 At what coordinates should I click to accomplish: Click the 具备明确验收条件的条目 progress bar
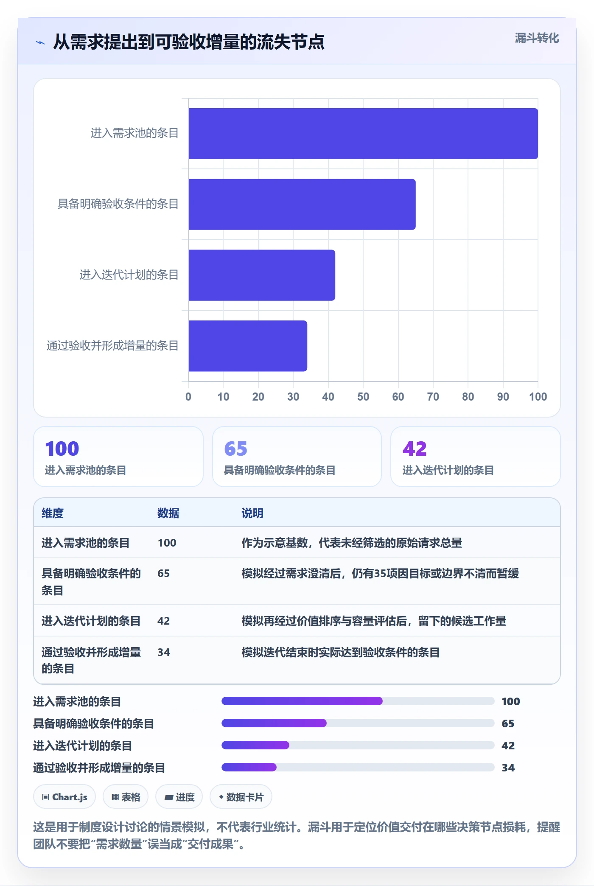358,723
